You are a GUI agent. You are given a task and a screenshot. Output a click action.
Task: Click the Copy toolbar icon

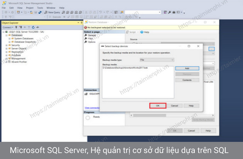(90, 12)
